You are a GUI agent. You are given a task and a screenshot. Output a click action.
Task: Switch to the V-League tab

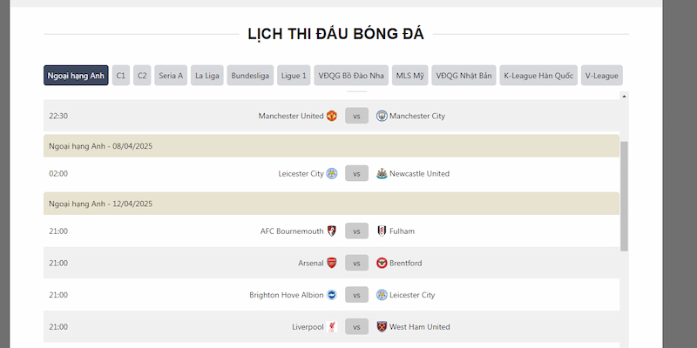point(602,76)
